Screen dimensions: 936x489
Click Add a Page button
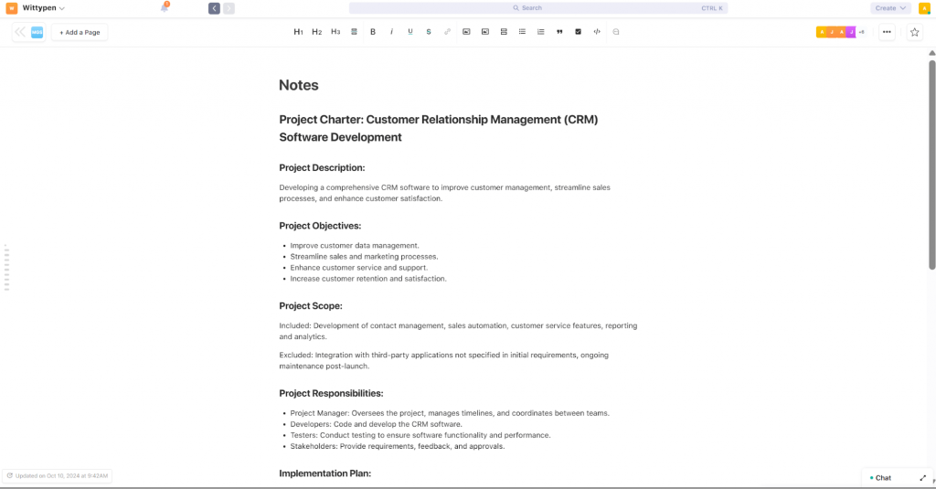[80, 32]
